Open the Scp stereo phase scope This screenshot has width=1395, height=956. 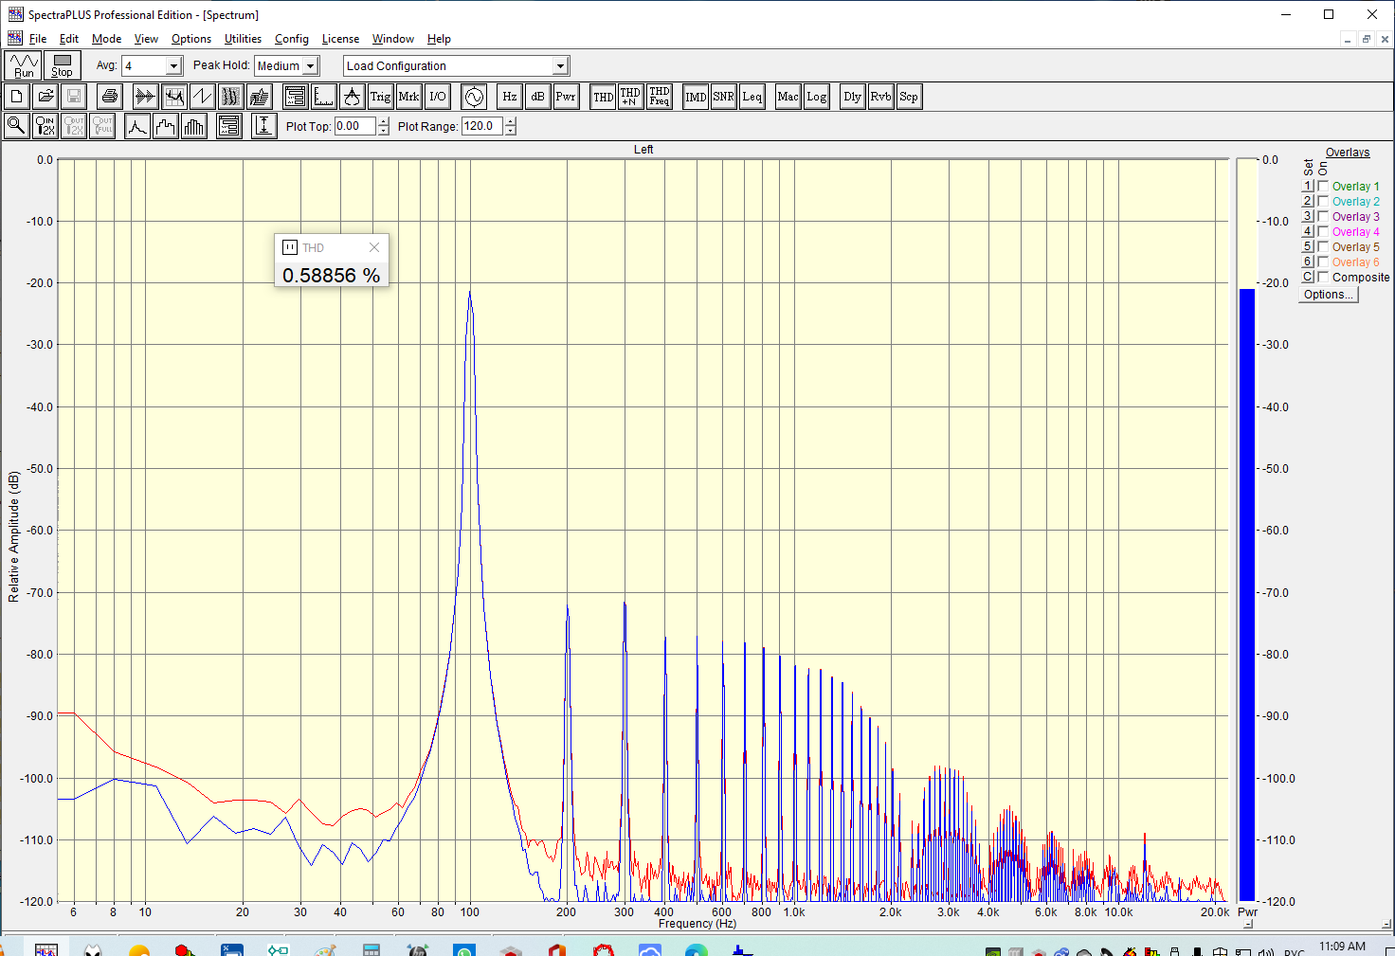pos(908,97)
